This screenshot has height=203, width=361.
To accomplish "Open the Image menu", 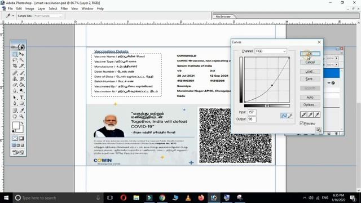I will coord(29,8).
